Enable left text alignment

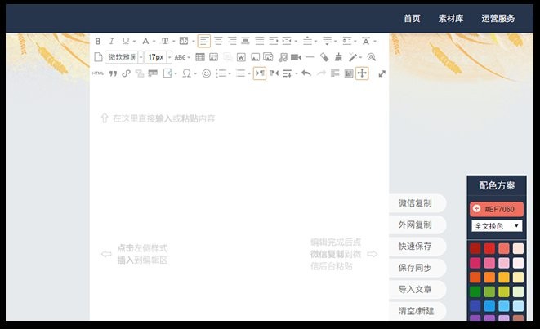click(x=203, y=41)
